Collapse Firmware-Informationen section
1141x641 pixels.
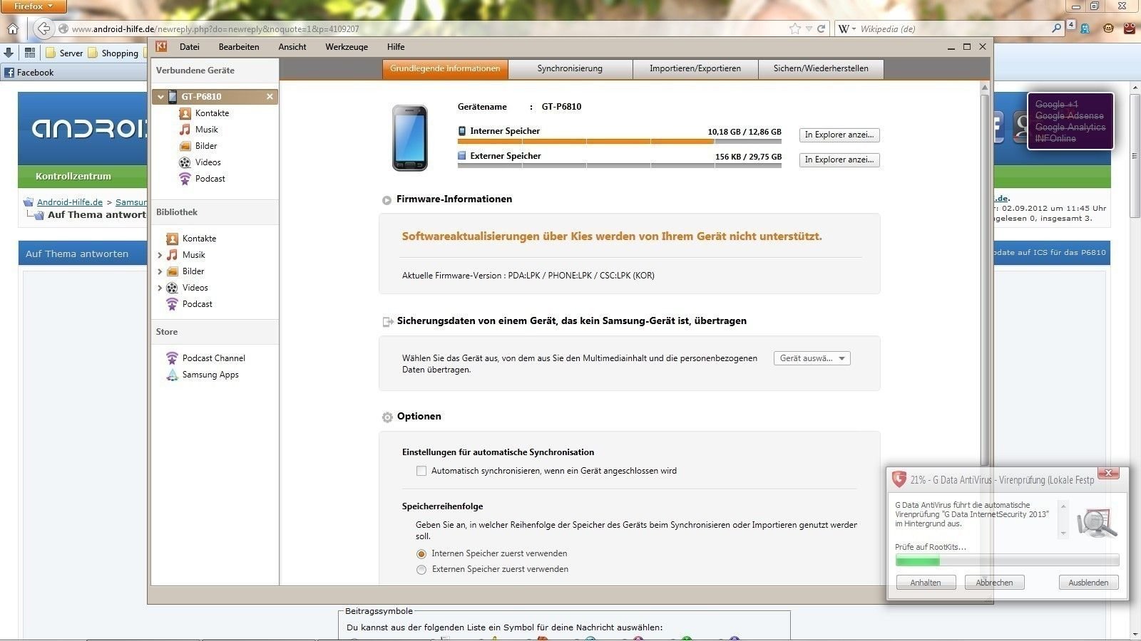387,200
